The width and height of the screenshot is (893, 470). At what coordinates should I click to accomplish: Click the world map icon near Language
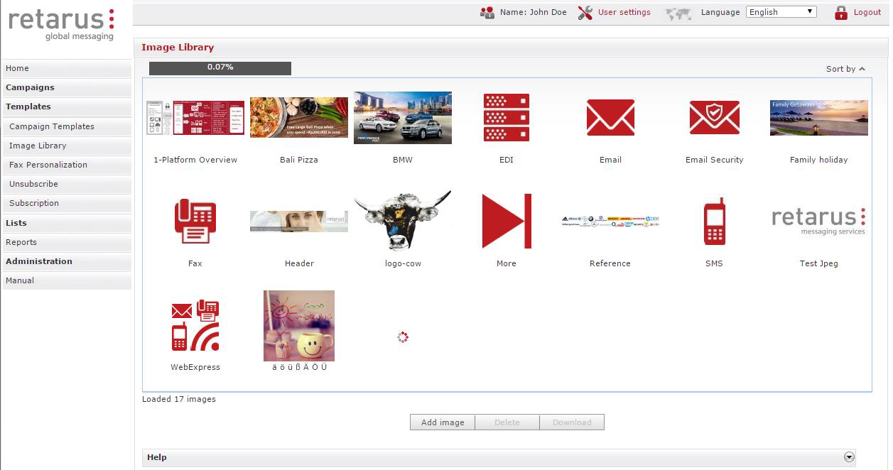point(677,12)
